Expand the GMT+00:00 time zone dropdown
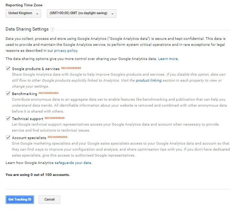The image size is (241, 211). coord(81,13)
